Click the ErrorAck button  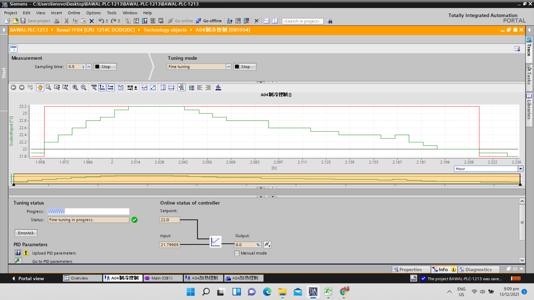point(26,233)
